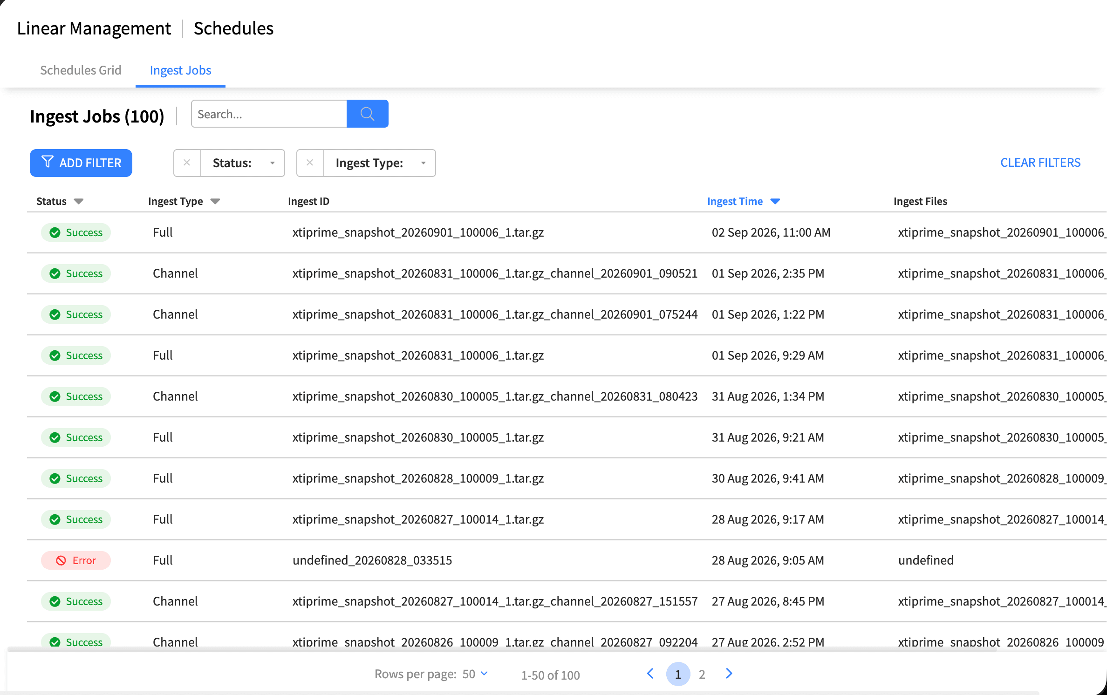
Task: Click the Ingest Type column sort arrow
Action: pyautogui.click(x=215, y=201)
